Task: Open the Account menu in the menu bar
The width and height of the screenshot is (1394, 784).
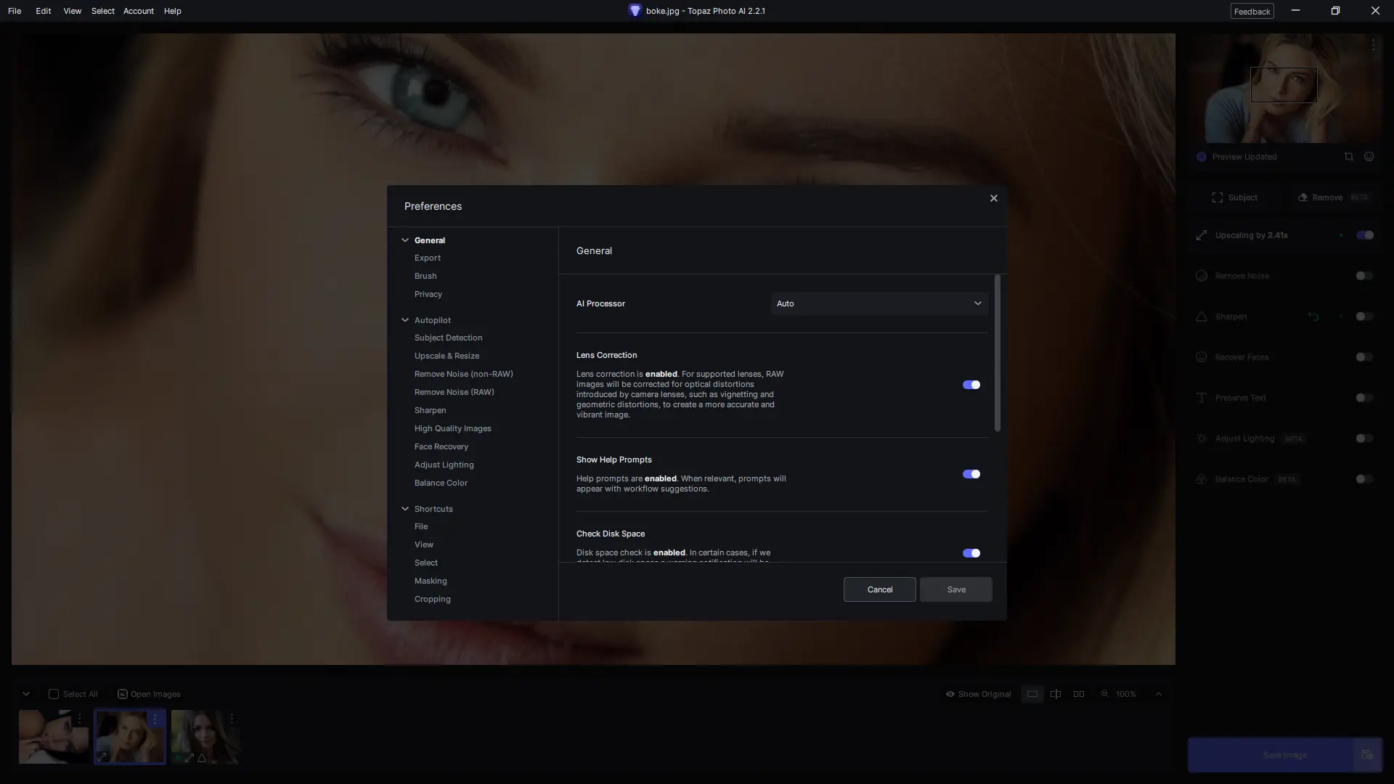Action: point(138,11)
